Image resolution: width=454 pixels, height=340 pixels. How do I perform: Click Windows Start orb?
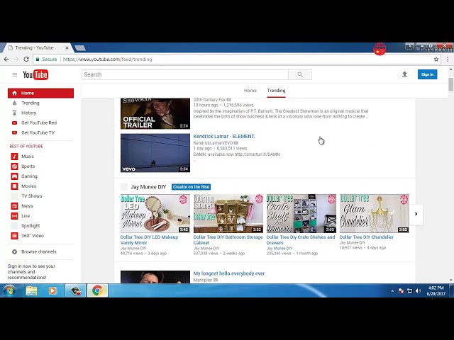9,290
